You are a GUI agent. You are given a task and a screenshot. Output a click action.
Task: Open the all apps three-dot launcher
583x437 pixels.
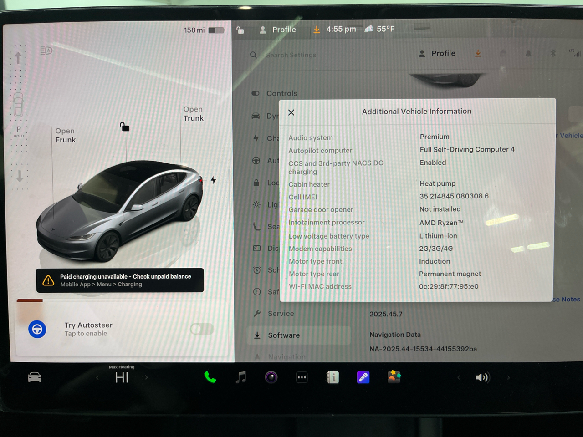[x=302, y=377]
